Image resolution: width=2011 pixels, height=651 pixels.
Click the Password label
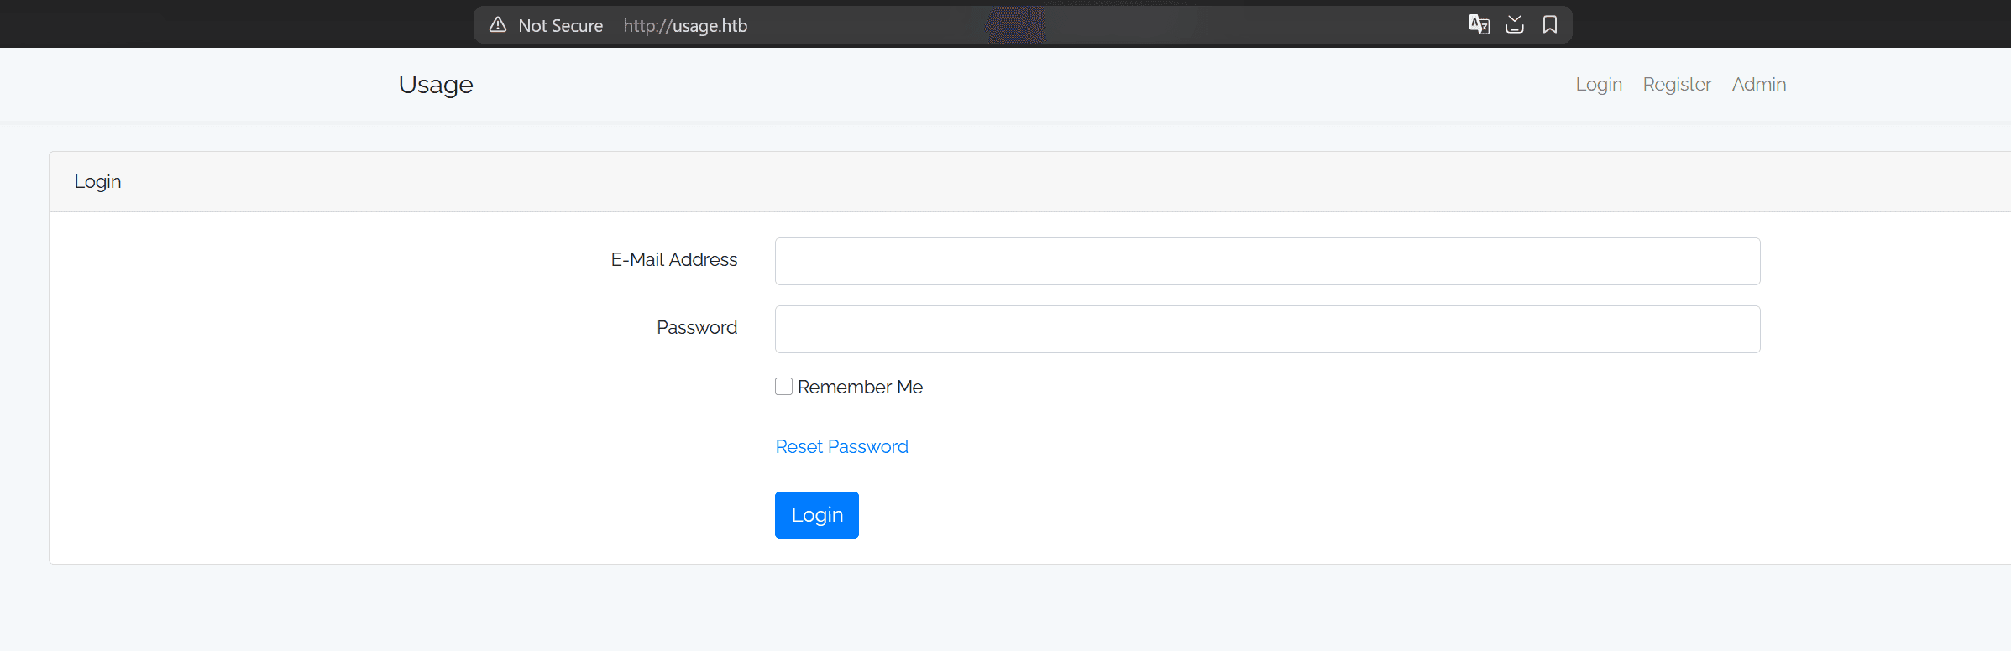pyautogui.click(x=697, y=328)
